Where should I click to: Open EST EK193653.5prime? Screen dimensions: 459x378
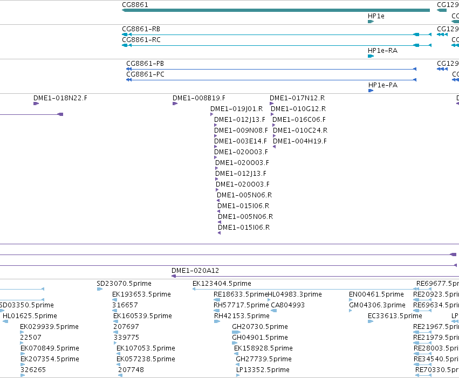click(141, 294)
